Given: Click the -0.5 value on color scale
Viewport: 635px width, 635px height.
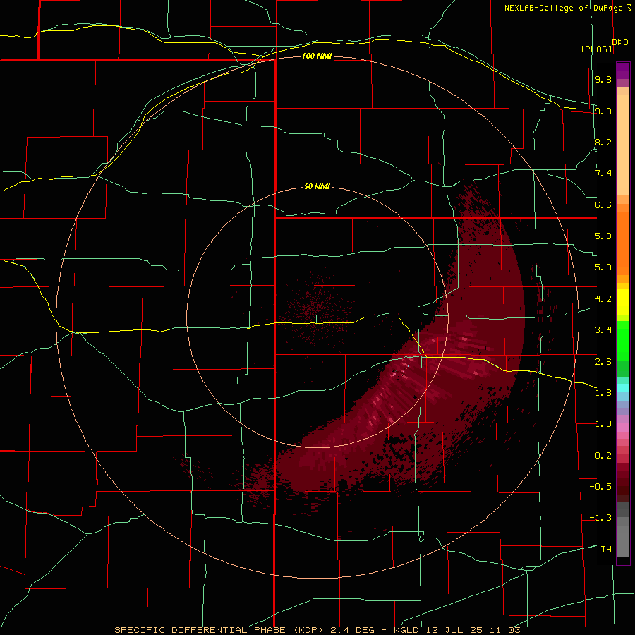Looking at the screenshot, I should pyautogui.click(x=600, y=487).
